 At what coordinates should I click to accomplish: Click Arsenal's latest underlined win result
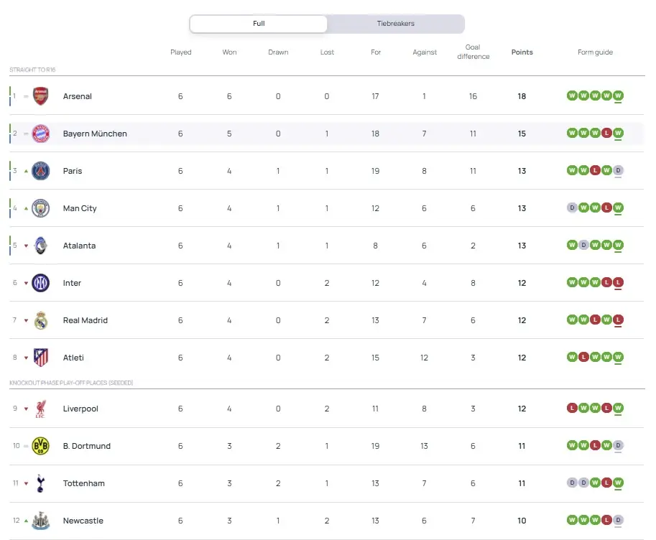(x=618, y=96)
